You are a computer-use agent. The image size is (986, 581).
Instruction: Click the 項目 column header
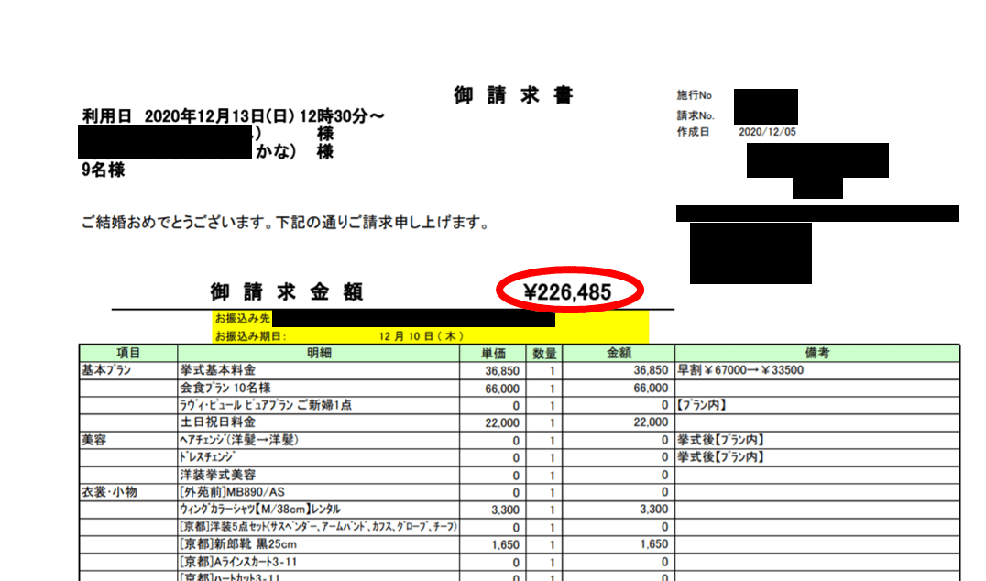click(128, 353)
